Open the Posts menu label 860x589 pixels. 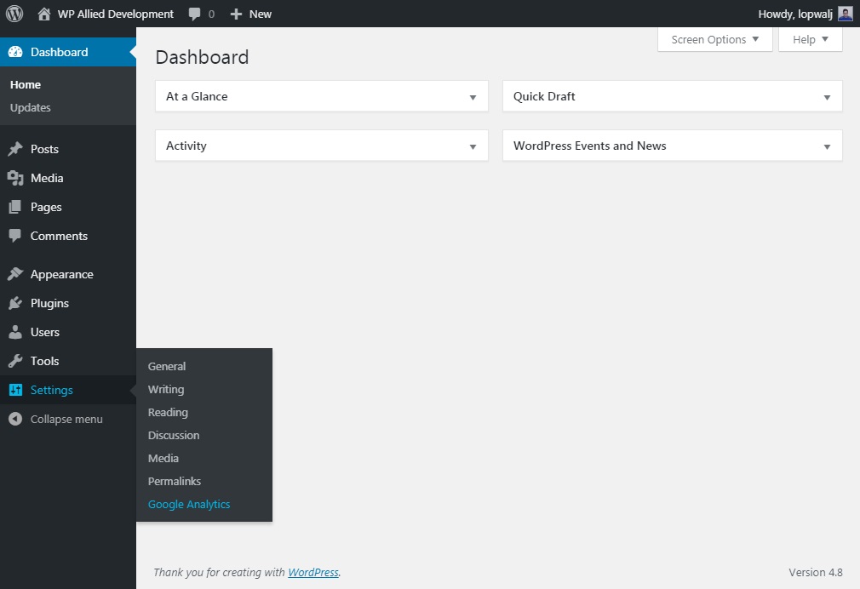pos(44,149)
